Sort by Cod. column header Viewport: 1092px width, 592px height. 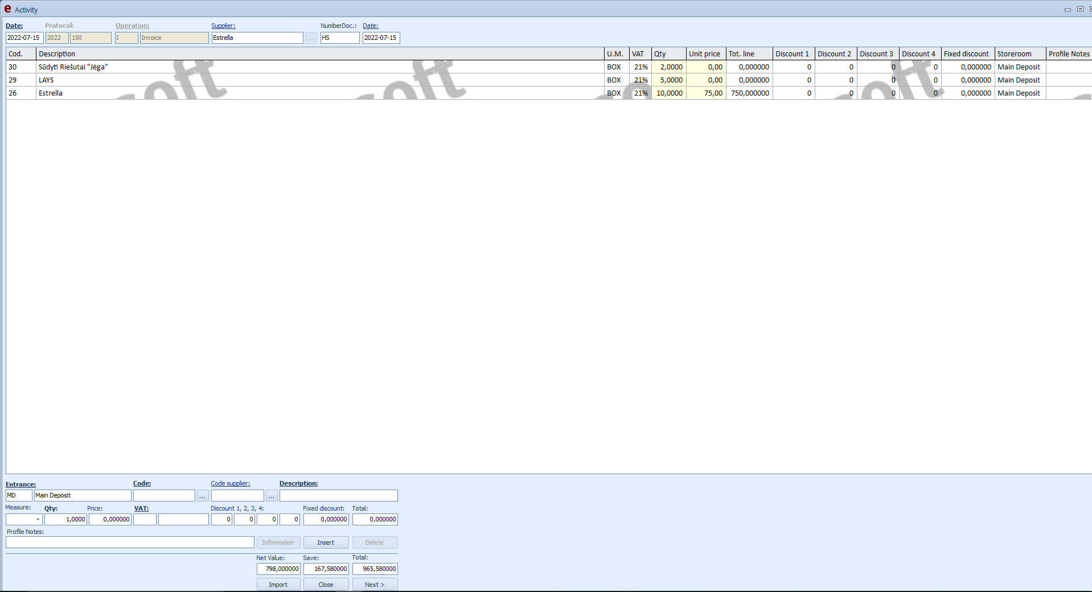(21, 54)
